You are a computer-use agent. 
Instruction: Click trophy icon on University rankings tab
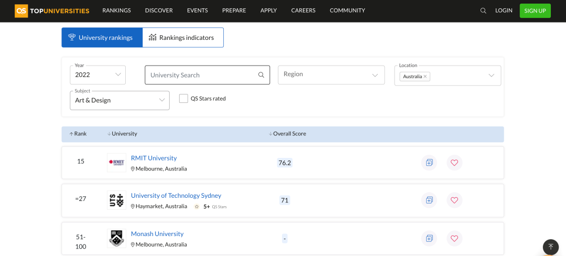pyautogui.click(x=72, y=37)
